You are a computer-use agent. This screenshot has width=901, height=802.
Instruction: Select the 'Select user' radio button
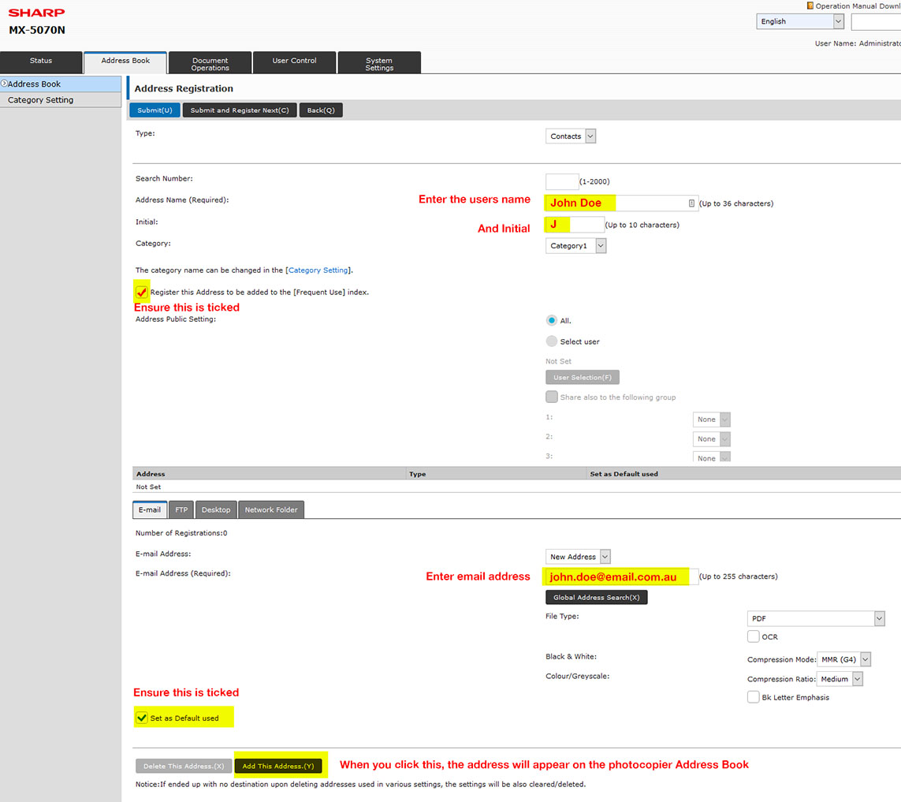coord(552,341)
